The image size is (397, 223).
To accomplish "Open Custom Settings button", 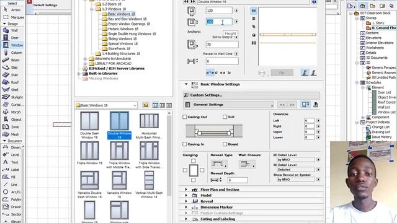I will (251, 95).
